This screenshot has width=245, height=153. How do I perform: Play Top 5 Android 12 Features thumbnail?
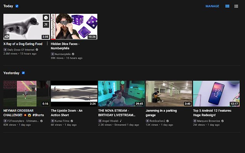216,93
